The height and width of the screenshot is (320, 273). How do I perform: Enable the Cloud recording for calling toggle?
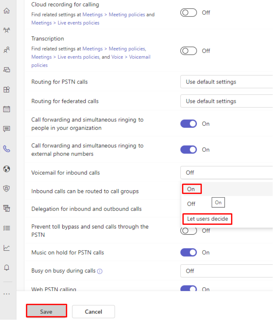(x=188, y=12)
